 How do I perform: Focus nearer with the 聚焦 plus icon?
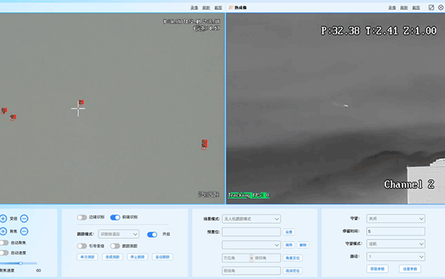click(x=3, y=232)
